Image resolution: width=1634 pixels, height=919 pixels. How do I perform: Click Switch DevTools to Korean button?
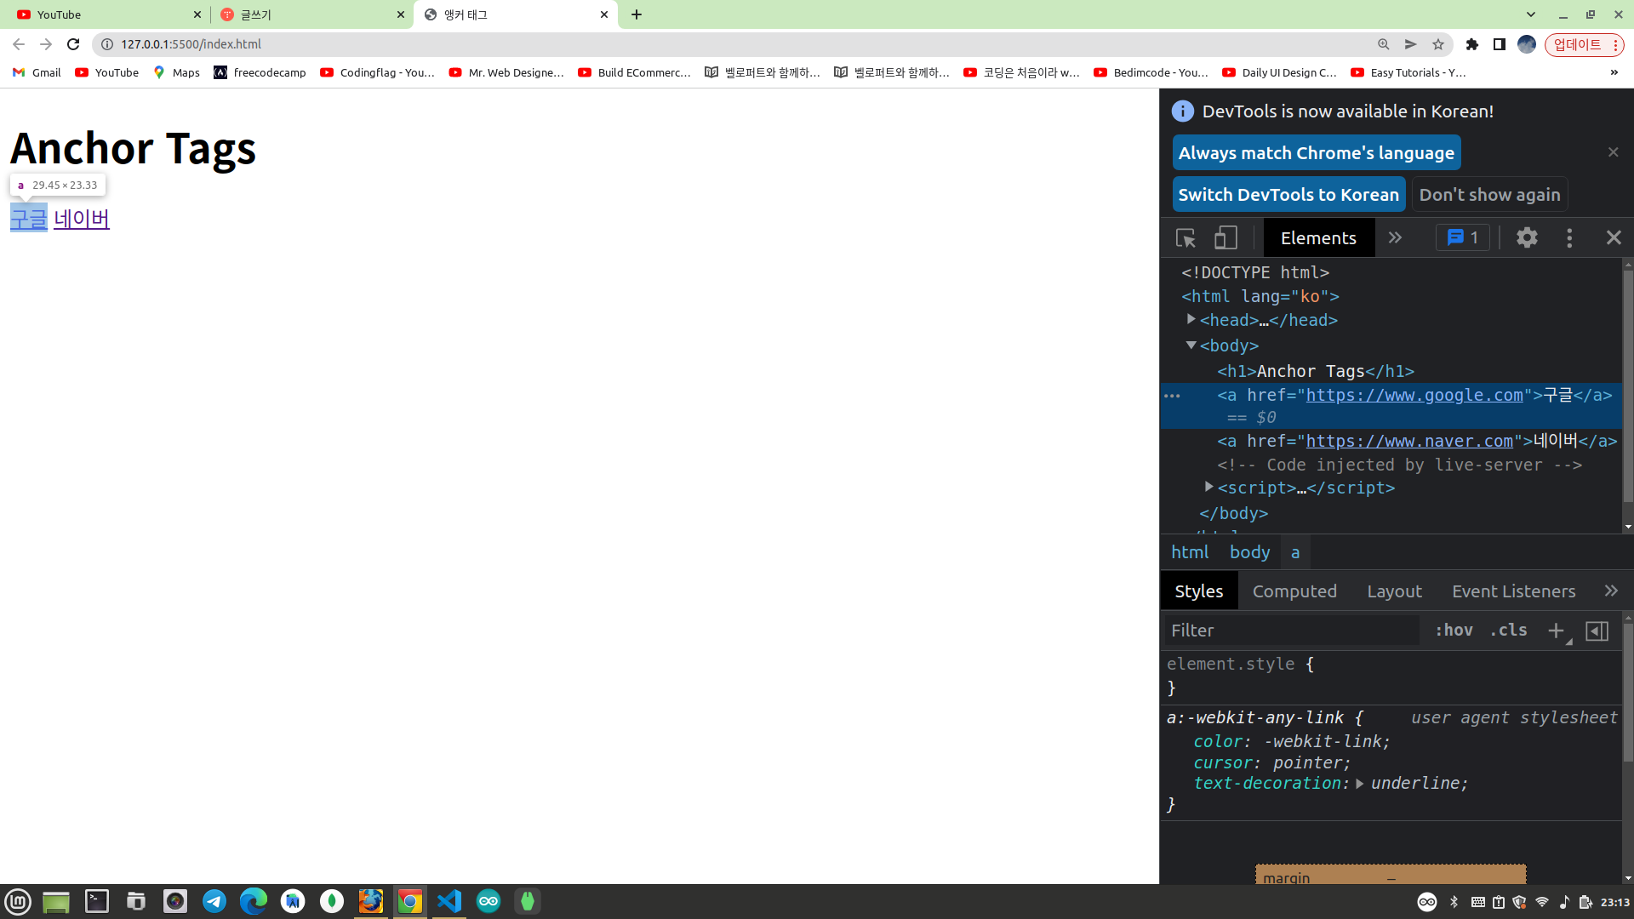1288,195
